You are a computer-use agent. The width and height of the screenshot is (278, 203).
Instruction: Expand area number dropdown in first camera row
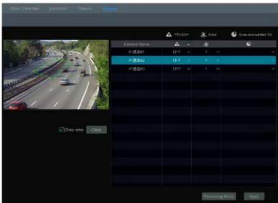(218, 52)
